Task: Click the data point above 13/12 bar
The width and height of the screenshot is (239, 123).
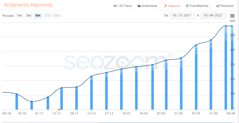Action: (91, 76)
